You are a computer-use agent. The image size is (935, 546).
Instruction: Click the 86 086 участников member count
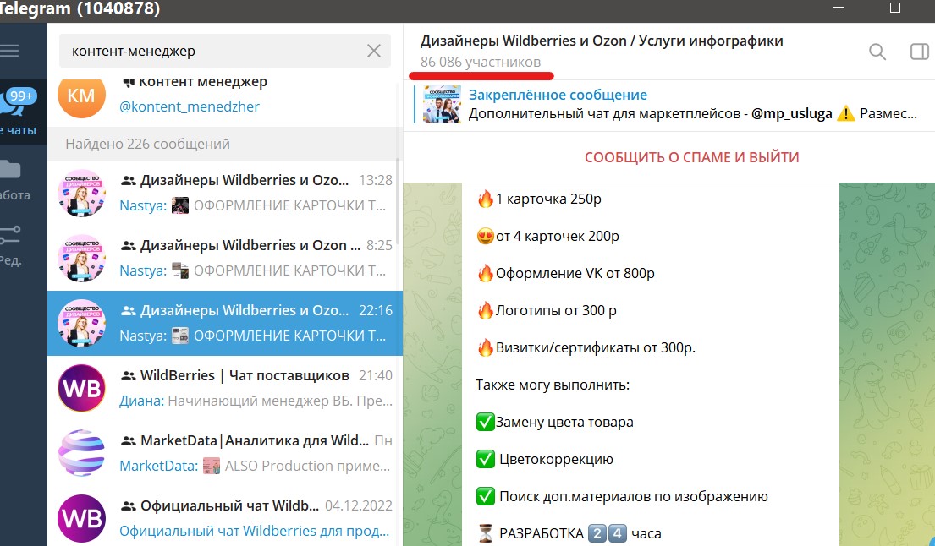coord(481,62)
